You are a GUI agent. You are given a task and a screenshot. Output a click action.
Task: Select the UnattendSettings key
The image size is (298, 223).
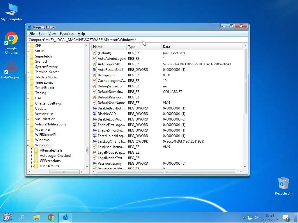pyautogui.click(x=49, y=103)
